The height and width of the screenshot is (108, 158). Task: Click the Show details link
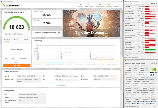point(61,85)
